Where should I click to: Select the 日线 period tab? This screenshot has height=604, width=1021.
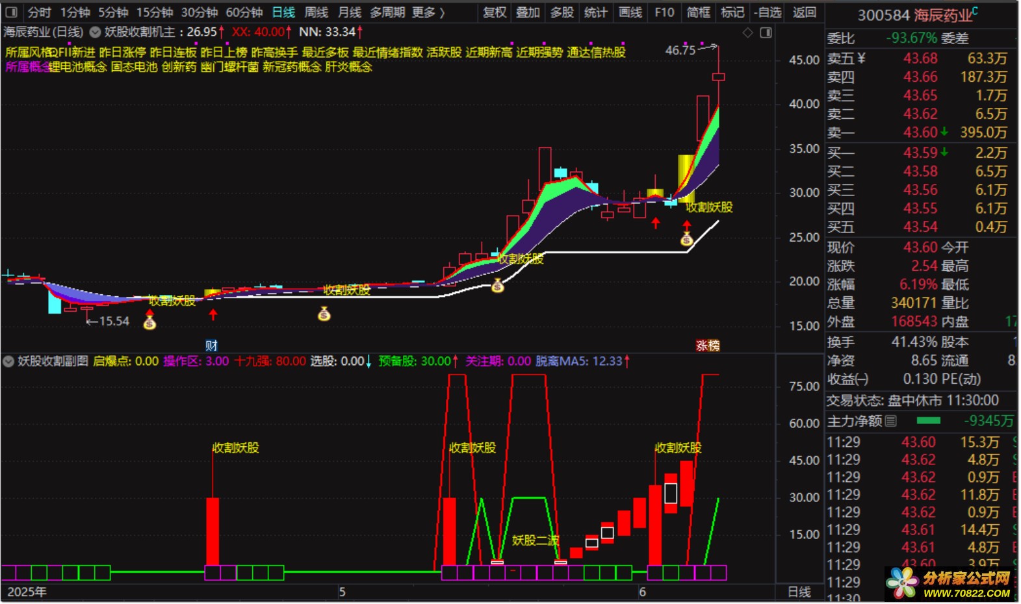pyautogui.click(x=283, y=12)
